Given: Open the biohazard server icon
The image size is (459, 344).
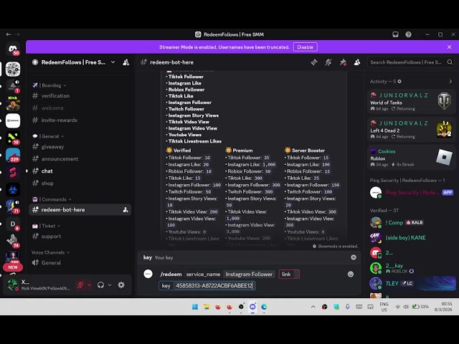Looking at the screenshot, I should point(13,190).
